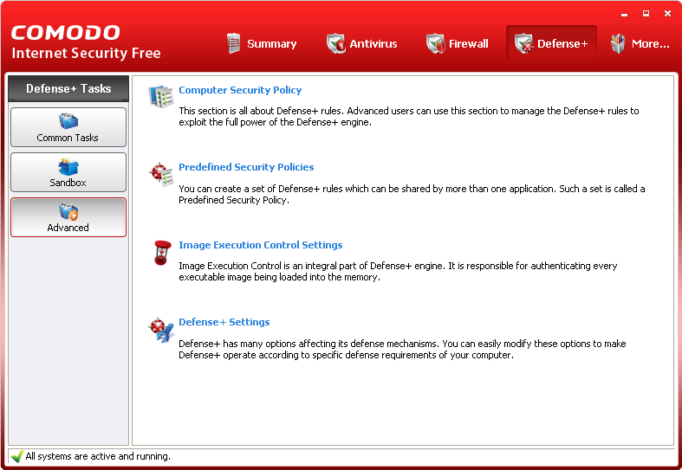Switch to the Antivirus tab
Screen dimensions: 682x470
pyautogui.click(x=362, y=43)
